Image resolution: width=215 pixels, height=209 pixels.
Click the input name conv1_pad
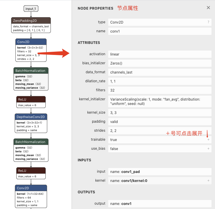click(160, 172)
